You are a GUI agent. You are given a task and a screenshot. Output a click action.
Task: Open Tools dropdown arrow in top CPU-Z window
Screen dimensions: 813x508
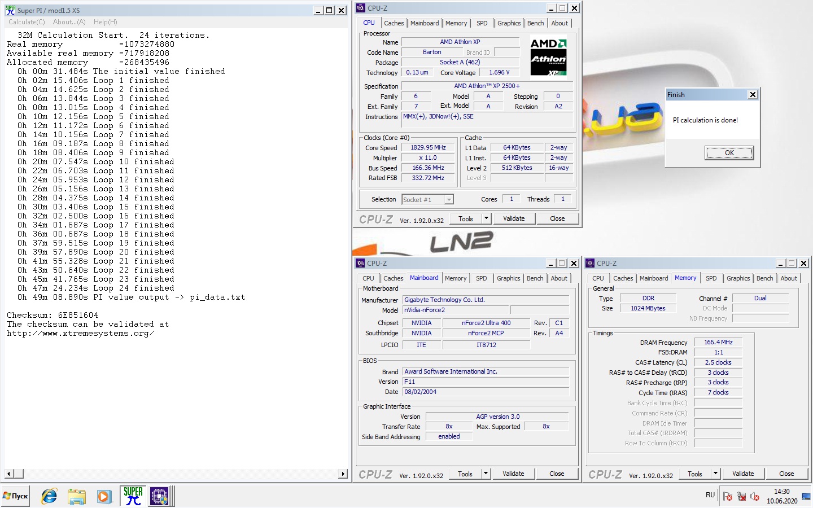coord(486,218)
